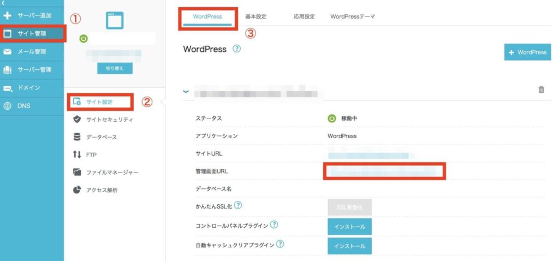Click help icon beside コントロールパネルプラグイン
Image resolution: width=559 pixels, height=261 pixels.
[274, 224]
